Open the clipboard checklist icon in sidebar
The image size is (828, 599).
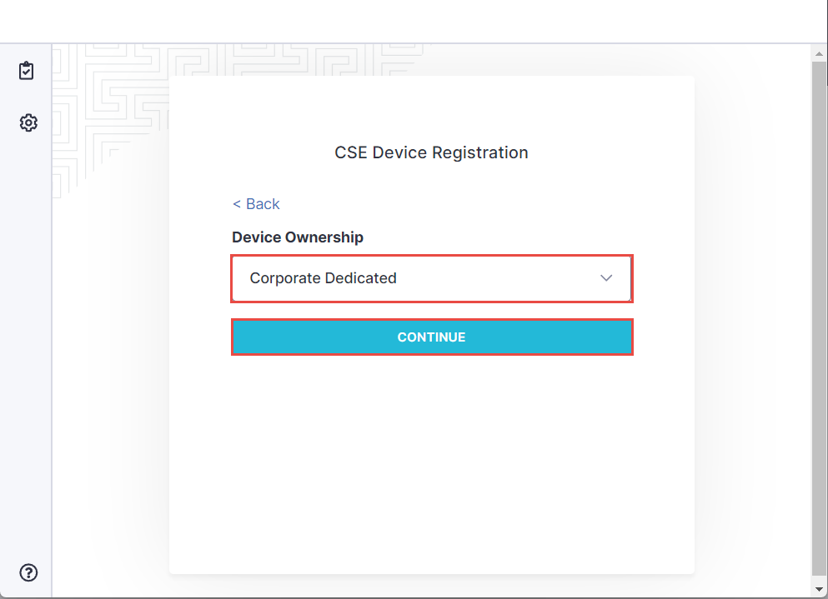27,71
